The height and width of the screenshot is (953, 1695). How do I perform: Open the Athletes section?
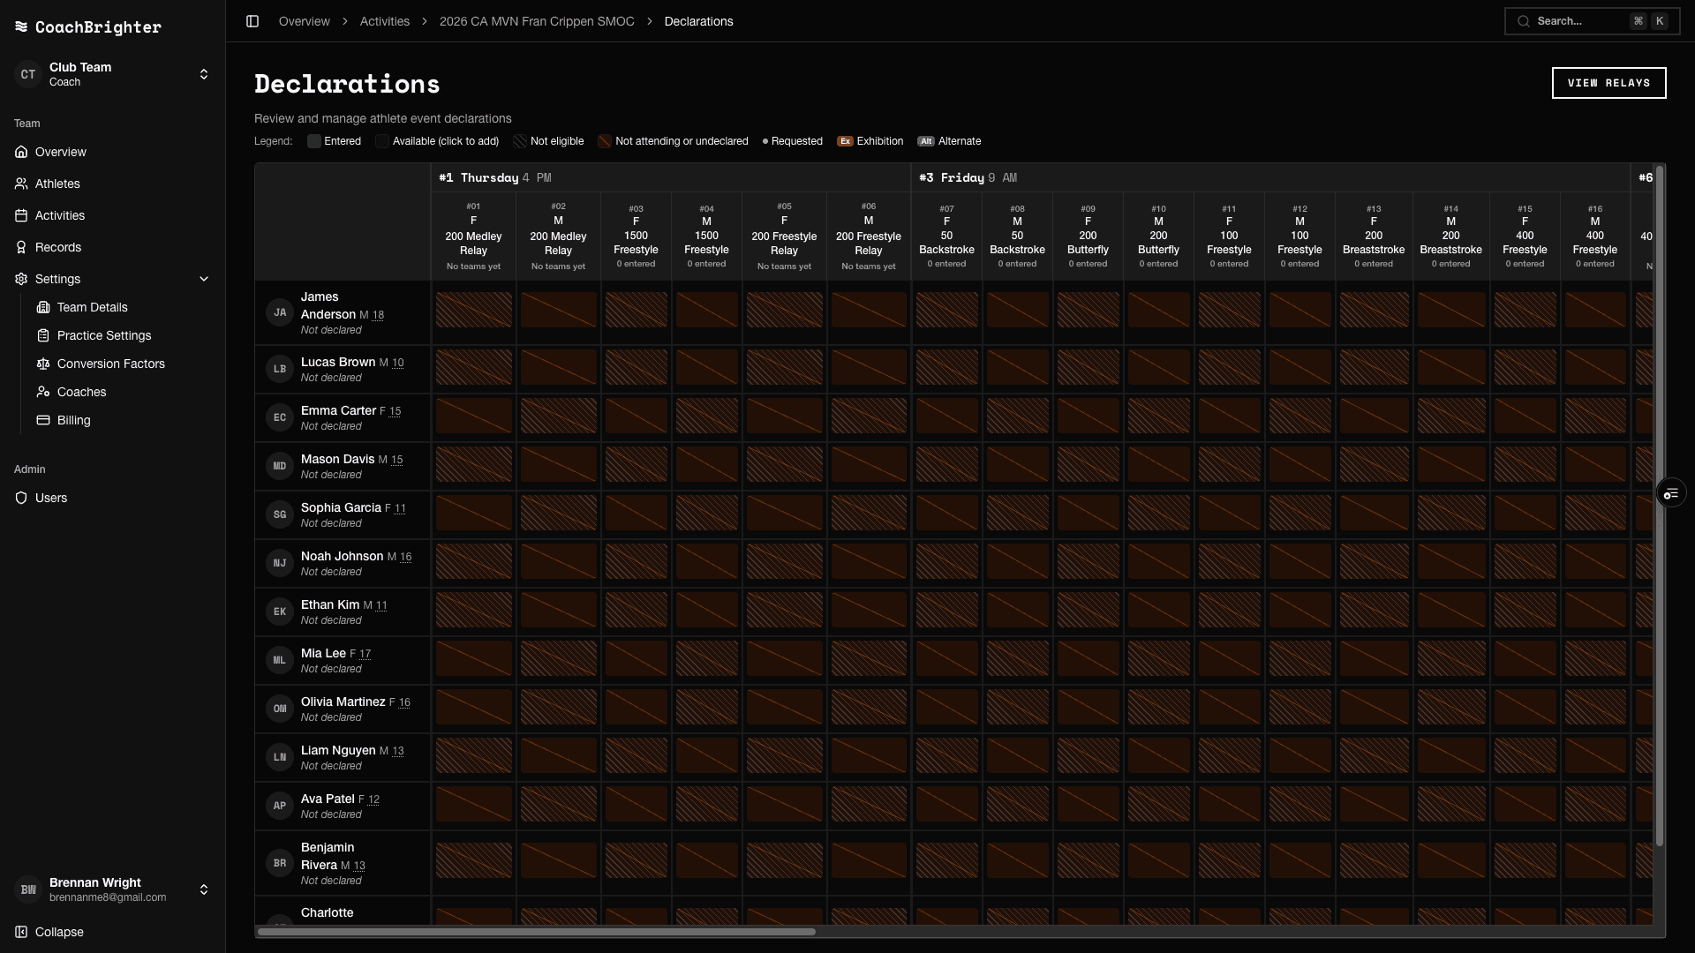(x=56, y=184)
